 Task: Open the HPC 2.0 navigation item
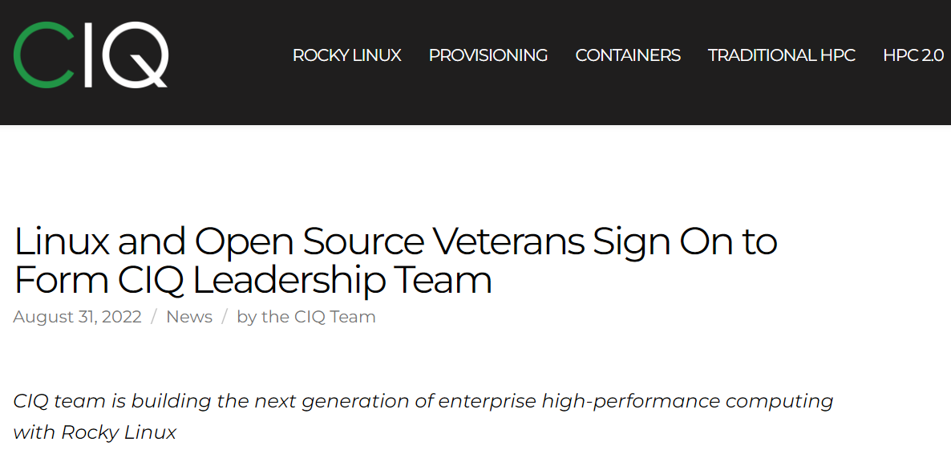[x=913, y=55]
